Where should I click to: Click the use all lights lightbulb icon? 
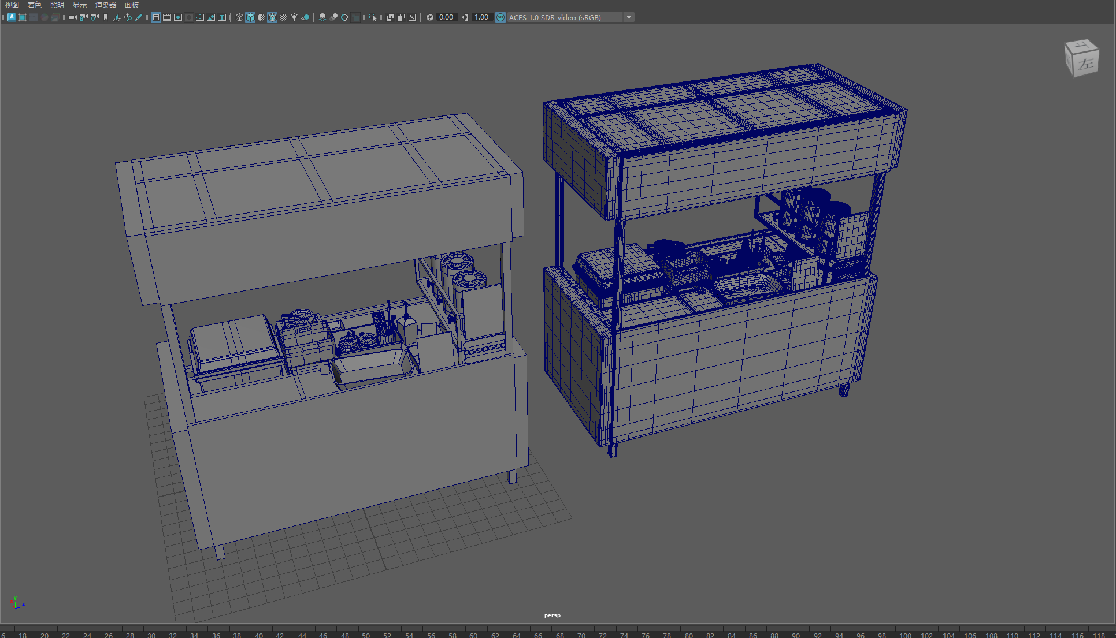tap(294, 17)
